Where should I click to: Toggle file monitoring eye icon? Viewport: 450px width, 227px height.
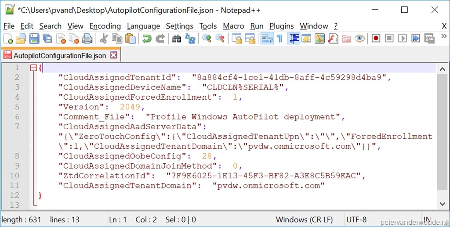pyautogui.click(x=359, y=38)
